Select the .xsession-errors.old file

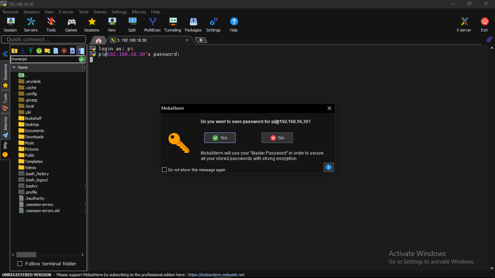39,211
